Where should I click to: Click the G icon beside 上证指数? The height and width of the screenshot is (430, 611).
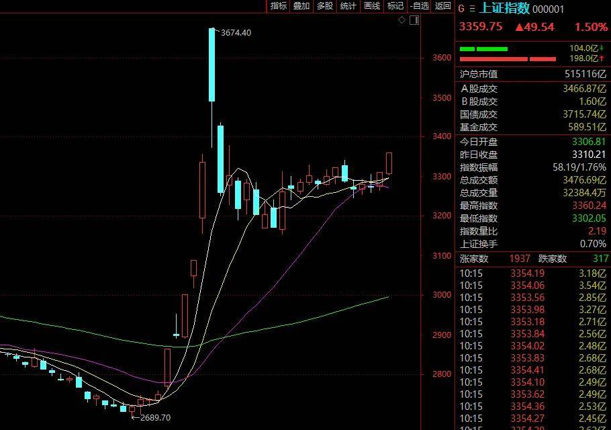click(462, 8)
